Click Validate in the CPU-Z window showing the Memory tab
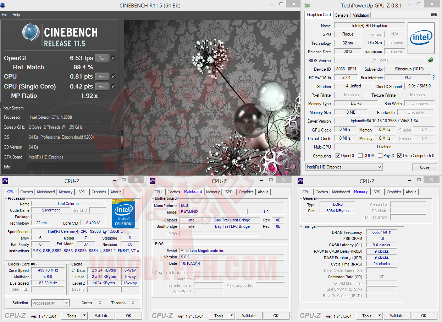442x322 pixels. (x=397, y=316)
